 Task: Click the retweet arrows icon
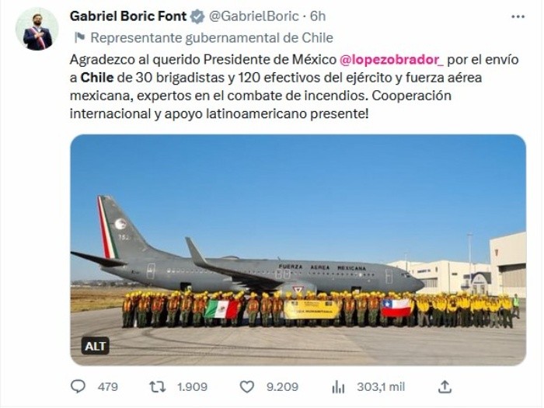[158, 386]
